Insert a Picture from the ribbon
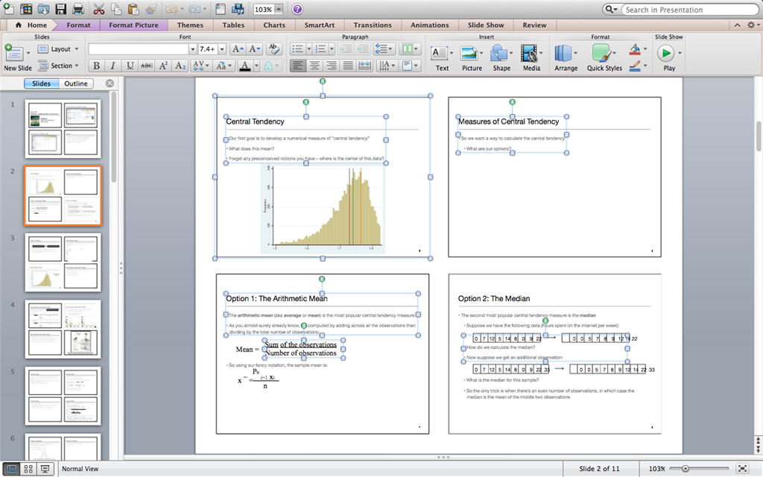The width and height of the screenshot is (763, 477). 471,57
